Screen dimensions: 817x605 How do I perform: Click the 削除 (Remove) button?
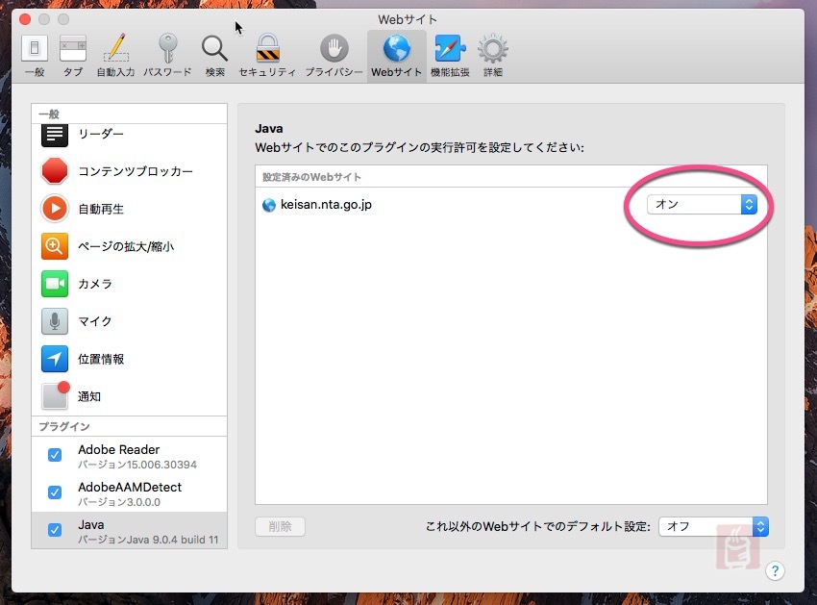click(280, 526)
